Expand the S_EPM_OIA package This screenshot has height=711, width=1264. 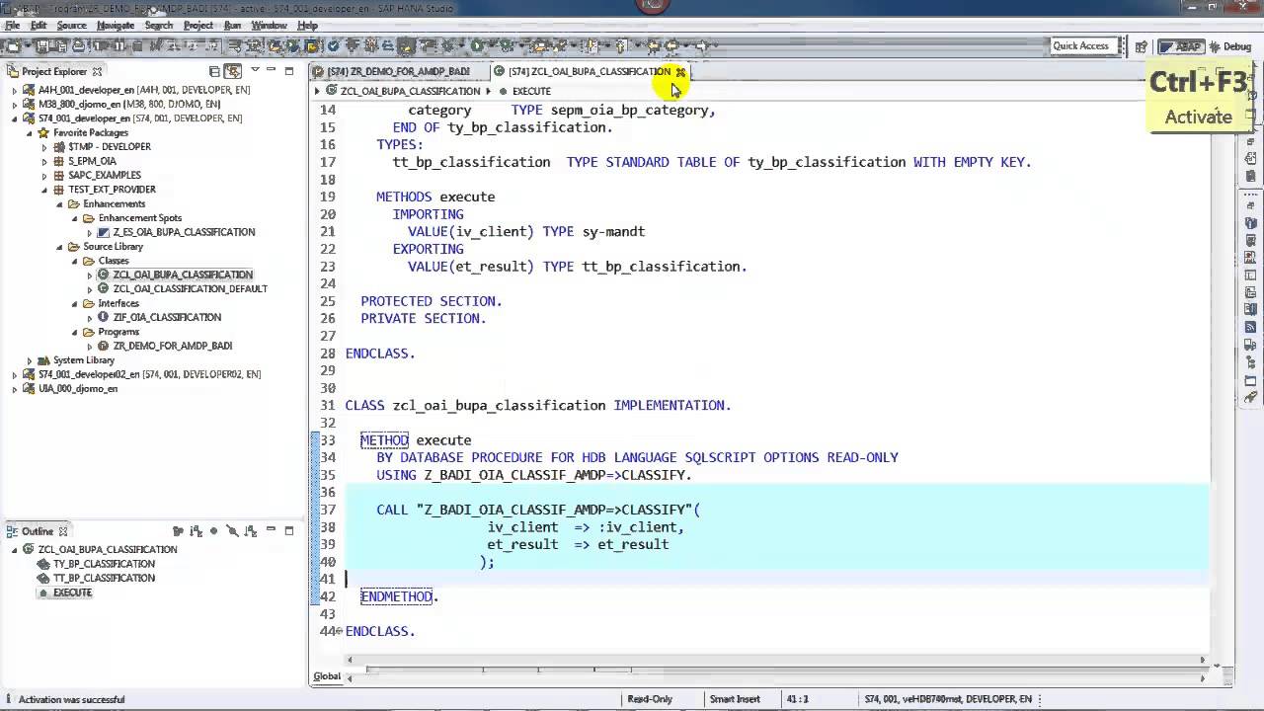(43, 161)
